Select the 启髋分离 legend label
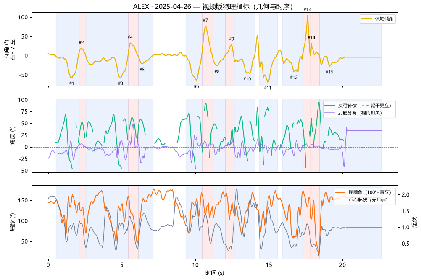Screen dimensions: 421x280 click(360, 113)
